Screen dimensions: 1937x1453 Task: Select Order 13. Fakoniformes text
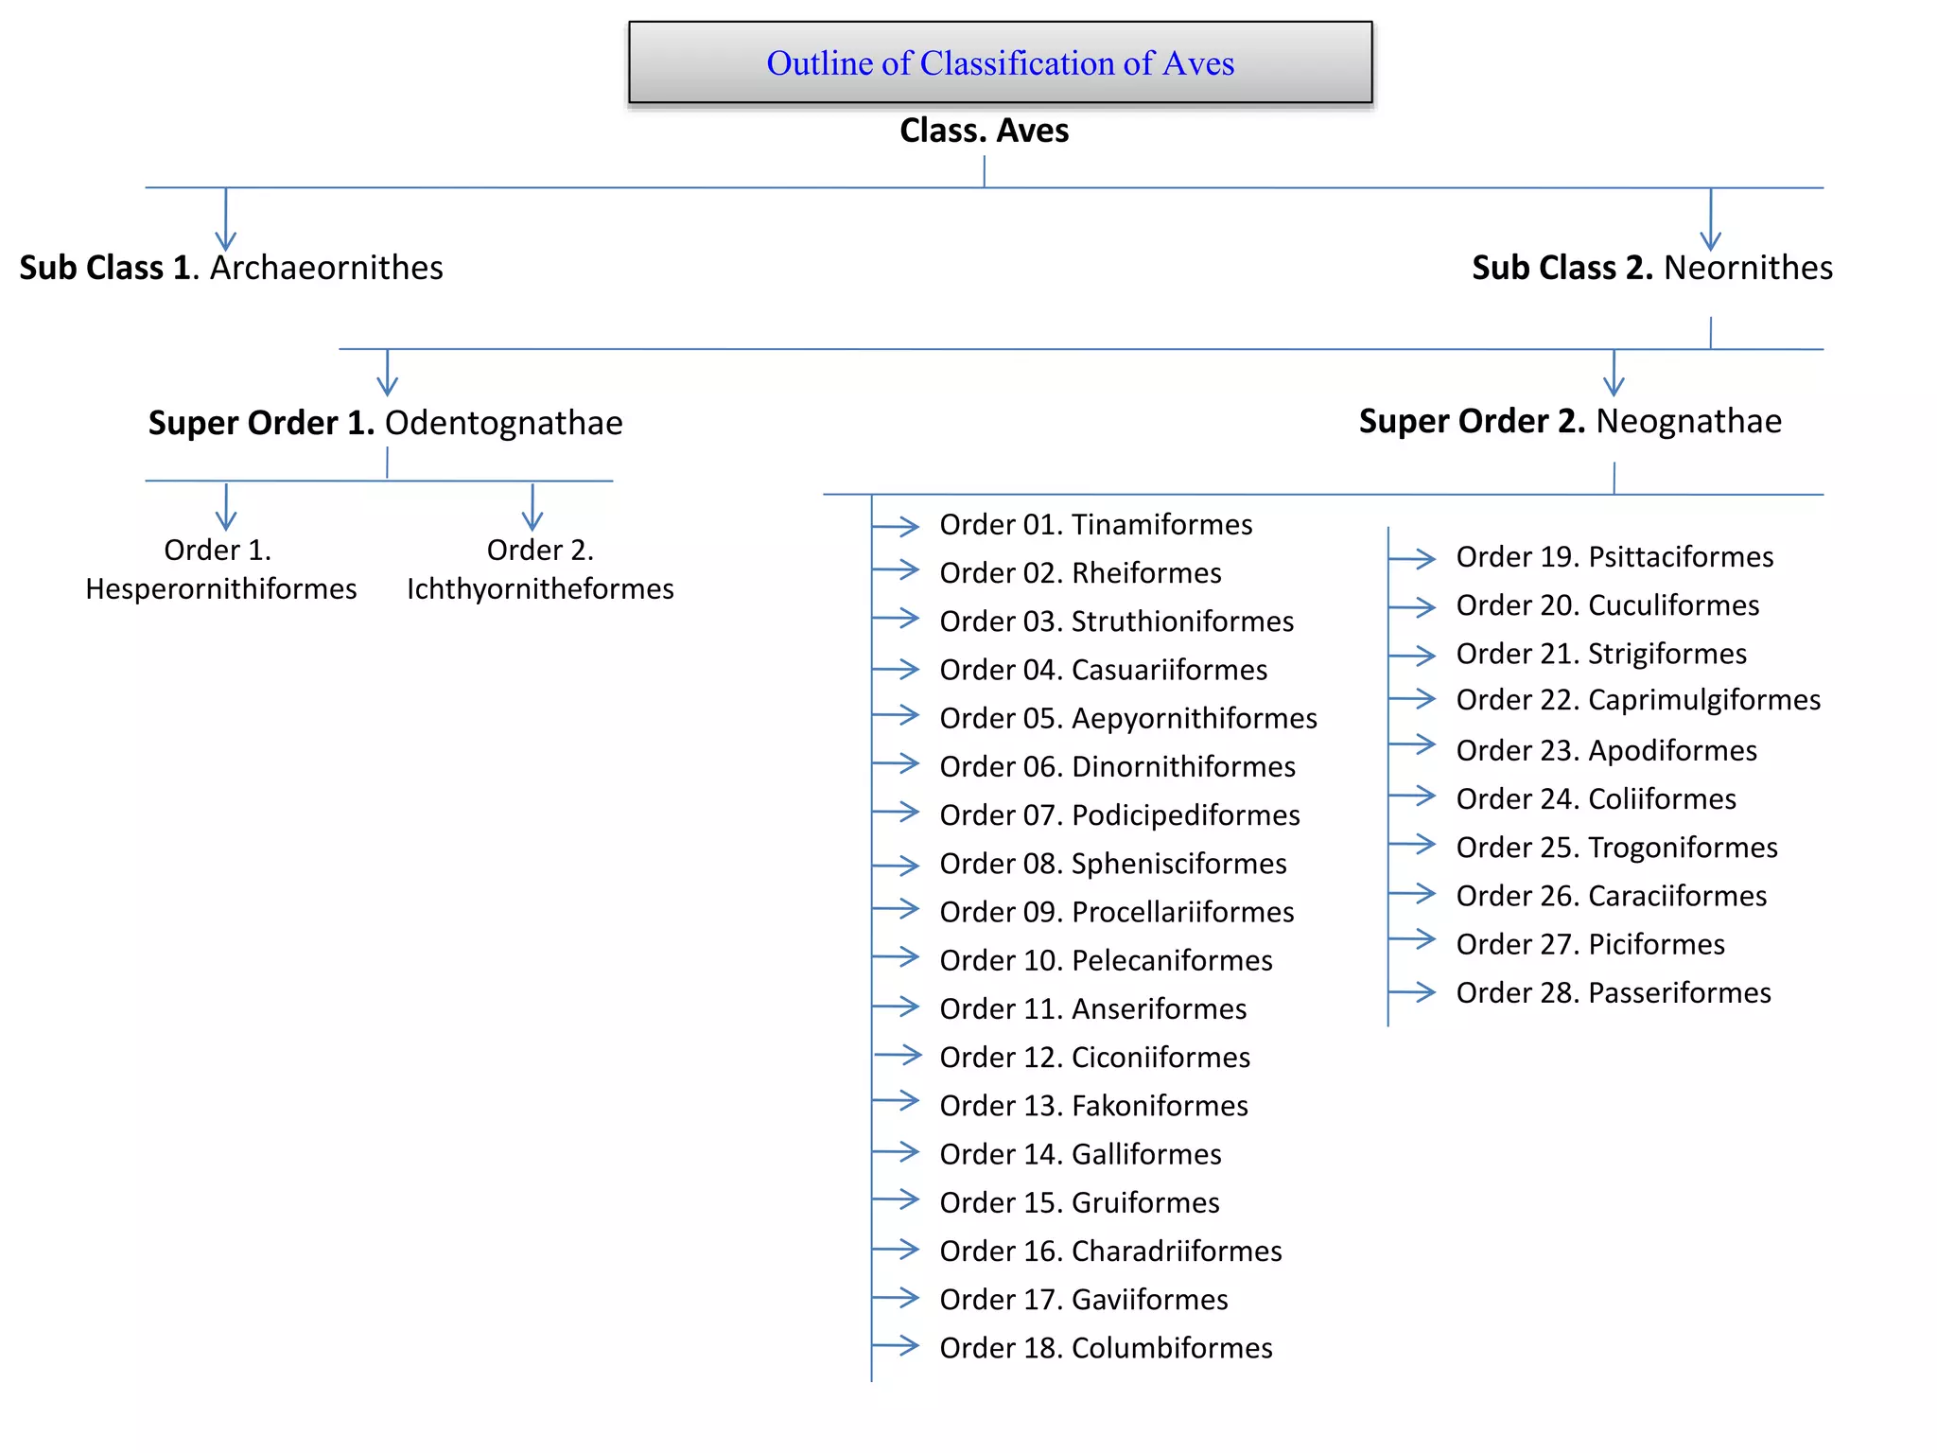click(1093, 1106)
